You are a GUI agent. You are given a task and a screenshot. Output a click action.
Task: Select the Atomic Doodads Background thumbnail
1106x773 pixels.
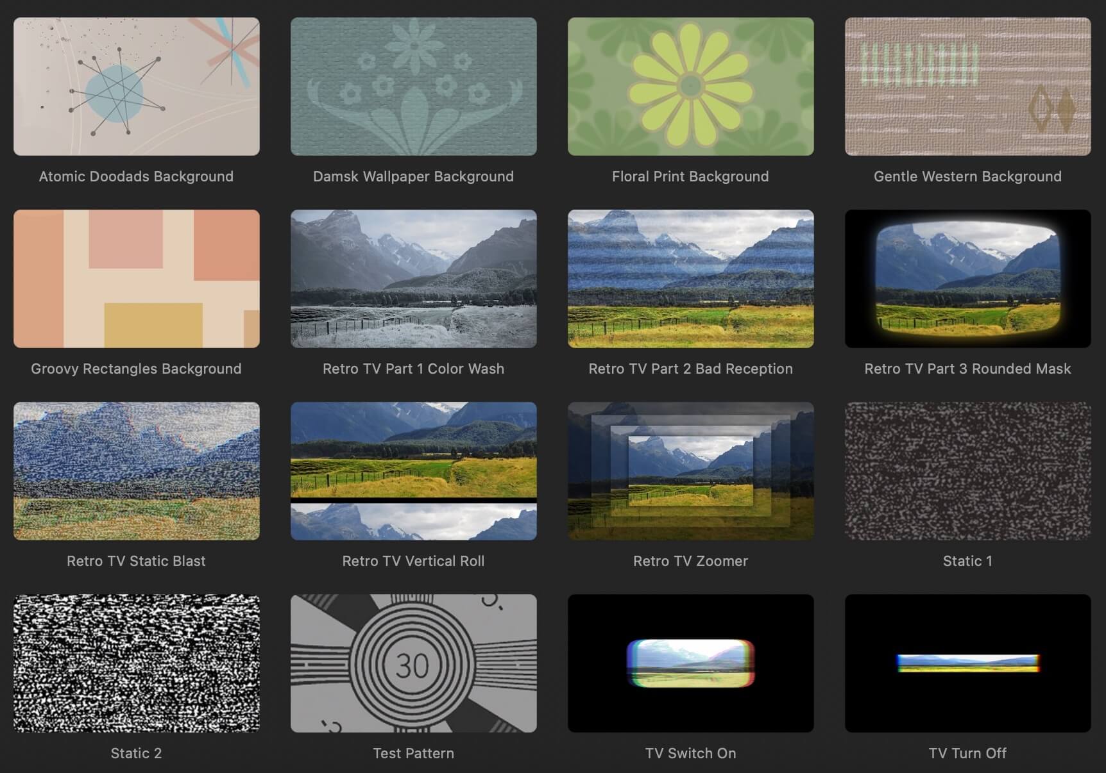click(x=136, y=87)
